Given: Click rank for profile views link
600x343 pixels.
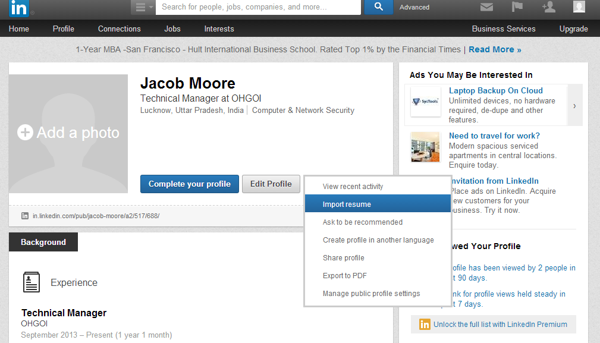Looking at the screenshot, I should pyautogui.click(x=509, y=298).
